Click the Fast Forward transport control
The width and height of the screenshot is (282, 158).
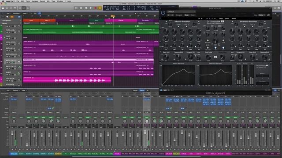coord(81,8)
